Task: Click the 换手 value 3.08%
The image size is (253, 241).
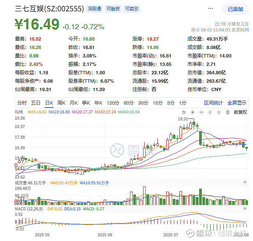Action: click(x=89, y=56)
